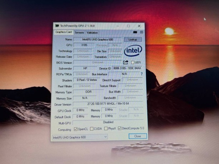
Task: Click Memory 0 MHz in Default Clock row
Action: click(109, 116)
